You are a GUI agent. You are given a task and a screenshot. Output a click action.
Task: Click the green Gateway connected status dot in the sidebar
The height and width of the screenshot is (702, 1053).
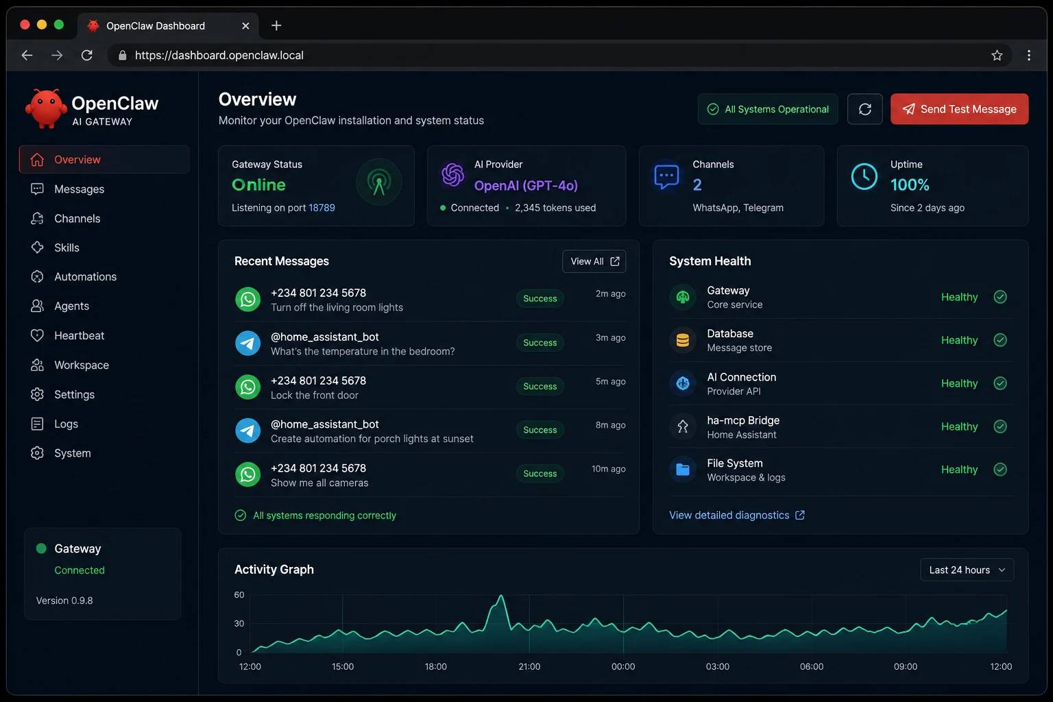click(41, 548)
